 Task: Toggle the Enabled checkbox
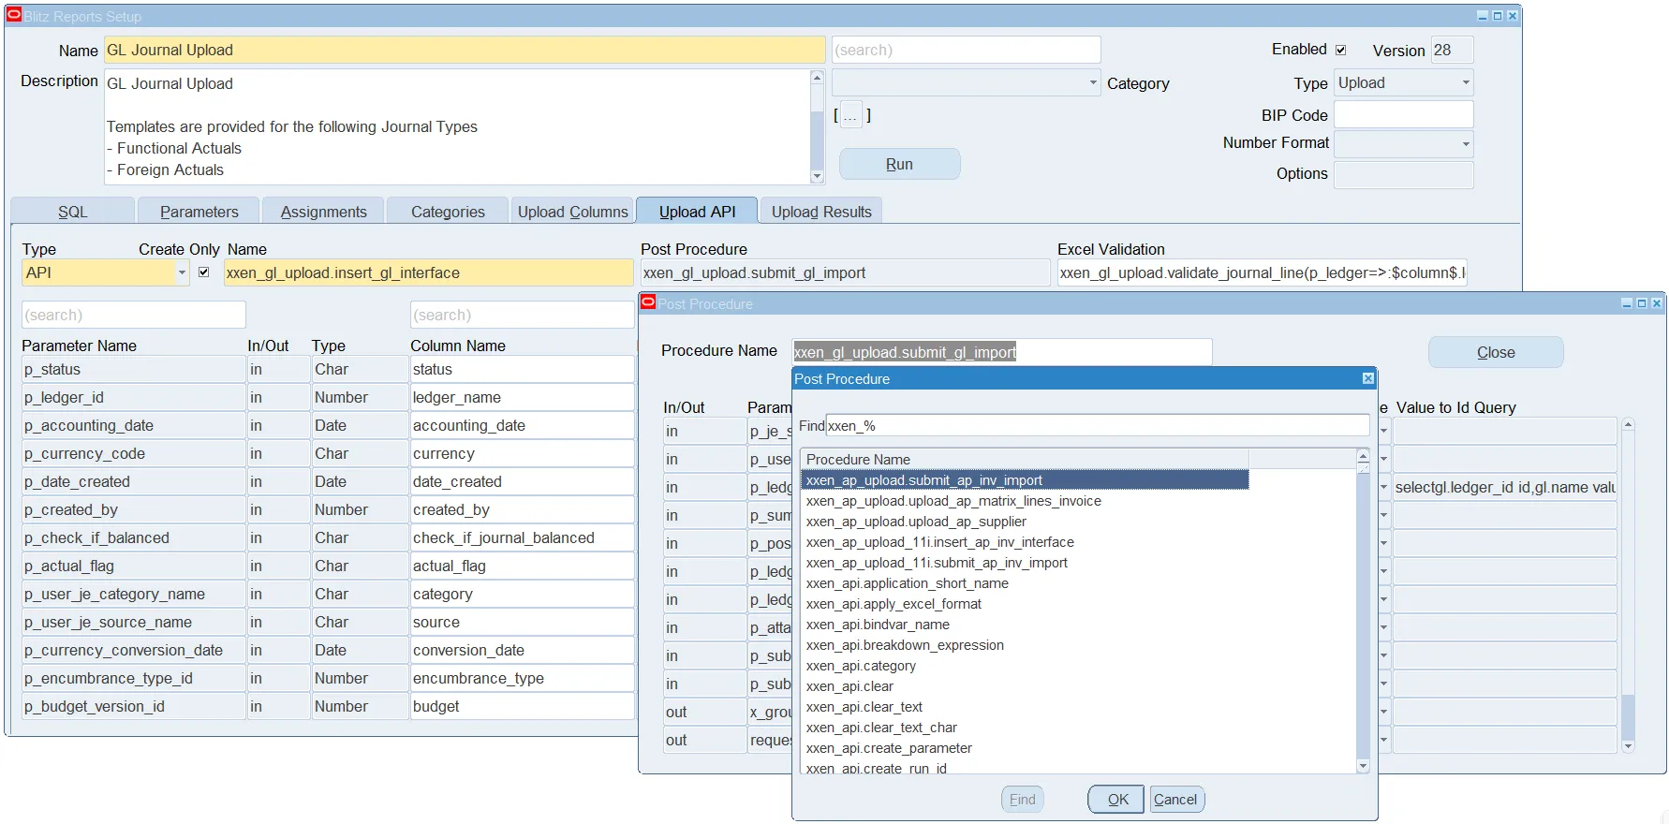tap(1340, 50)
